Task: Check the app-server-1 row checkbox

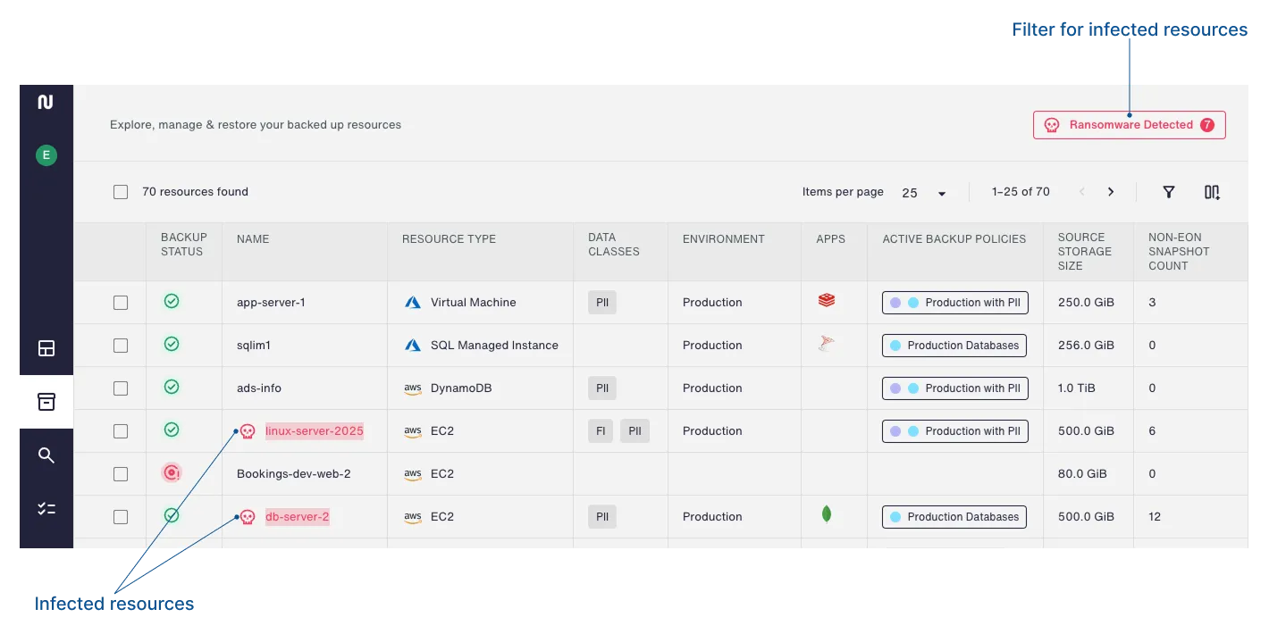Action: [x=121, y=303]
